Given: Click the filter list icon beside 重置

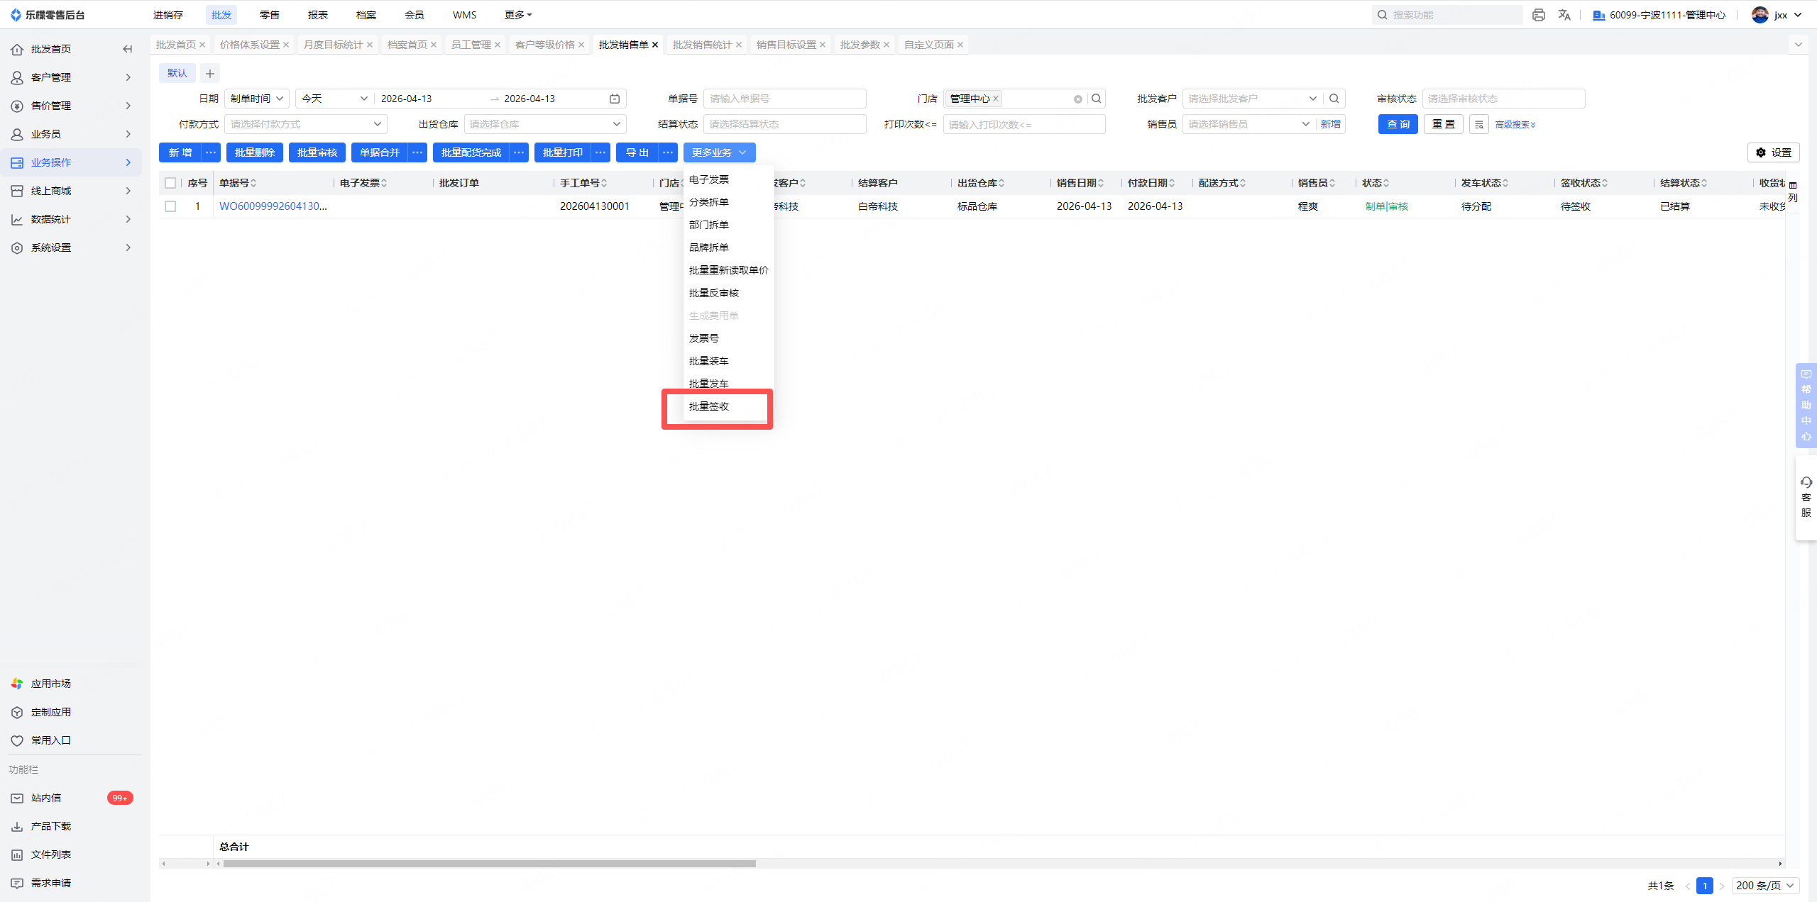Looking at the screenshot, I should [1479, 124].
